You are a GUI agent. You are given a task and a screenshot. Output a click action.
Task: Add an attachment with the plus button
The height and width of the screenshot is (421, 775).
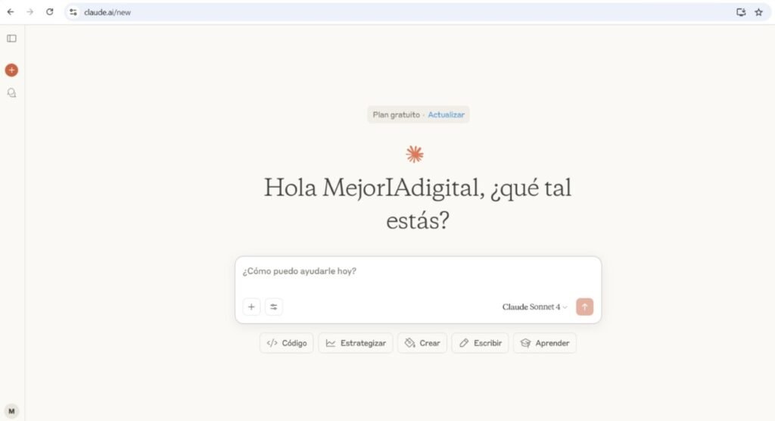click(x=251, y=307)
